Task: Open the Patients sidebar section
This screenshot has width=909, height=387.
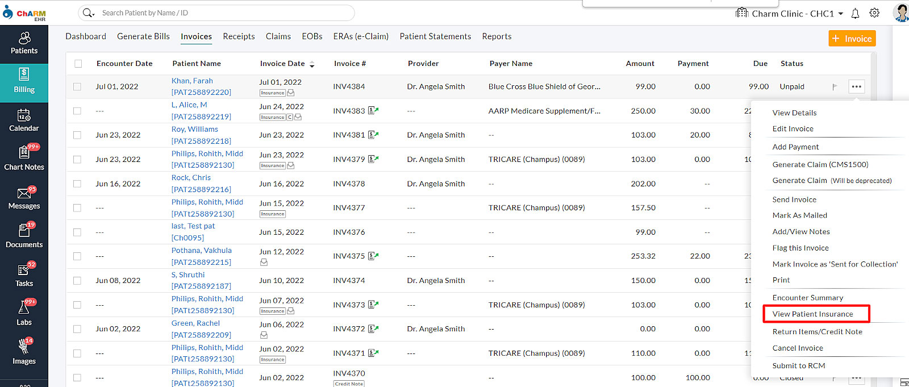Action: [24, 43]
